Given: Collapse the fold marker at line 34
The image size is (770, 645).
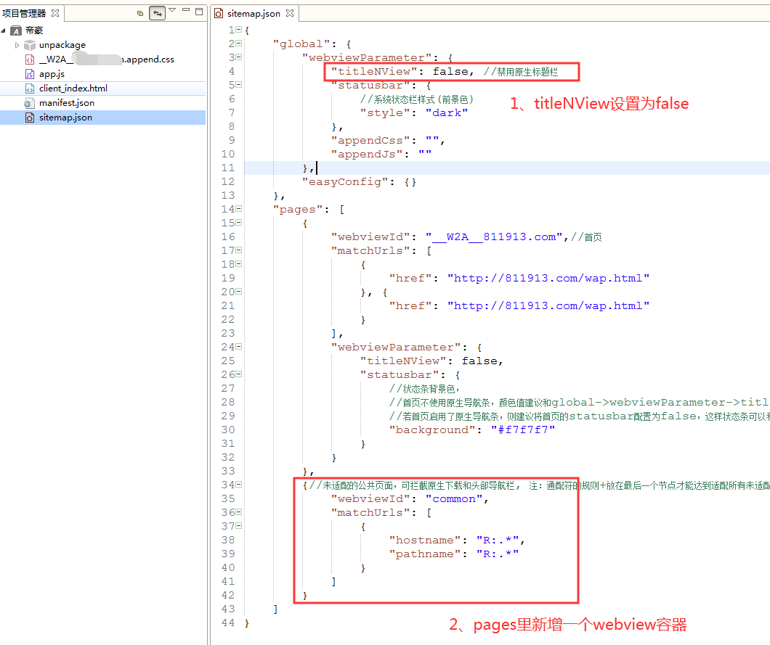Looking at the screenshot, I should [239, 485].
